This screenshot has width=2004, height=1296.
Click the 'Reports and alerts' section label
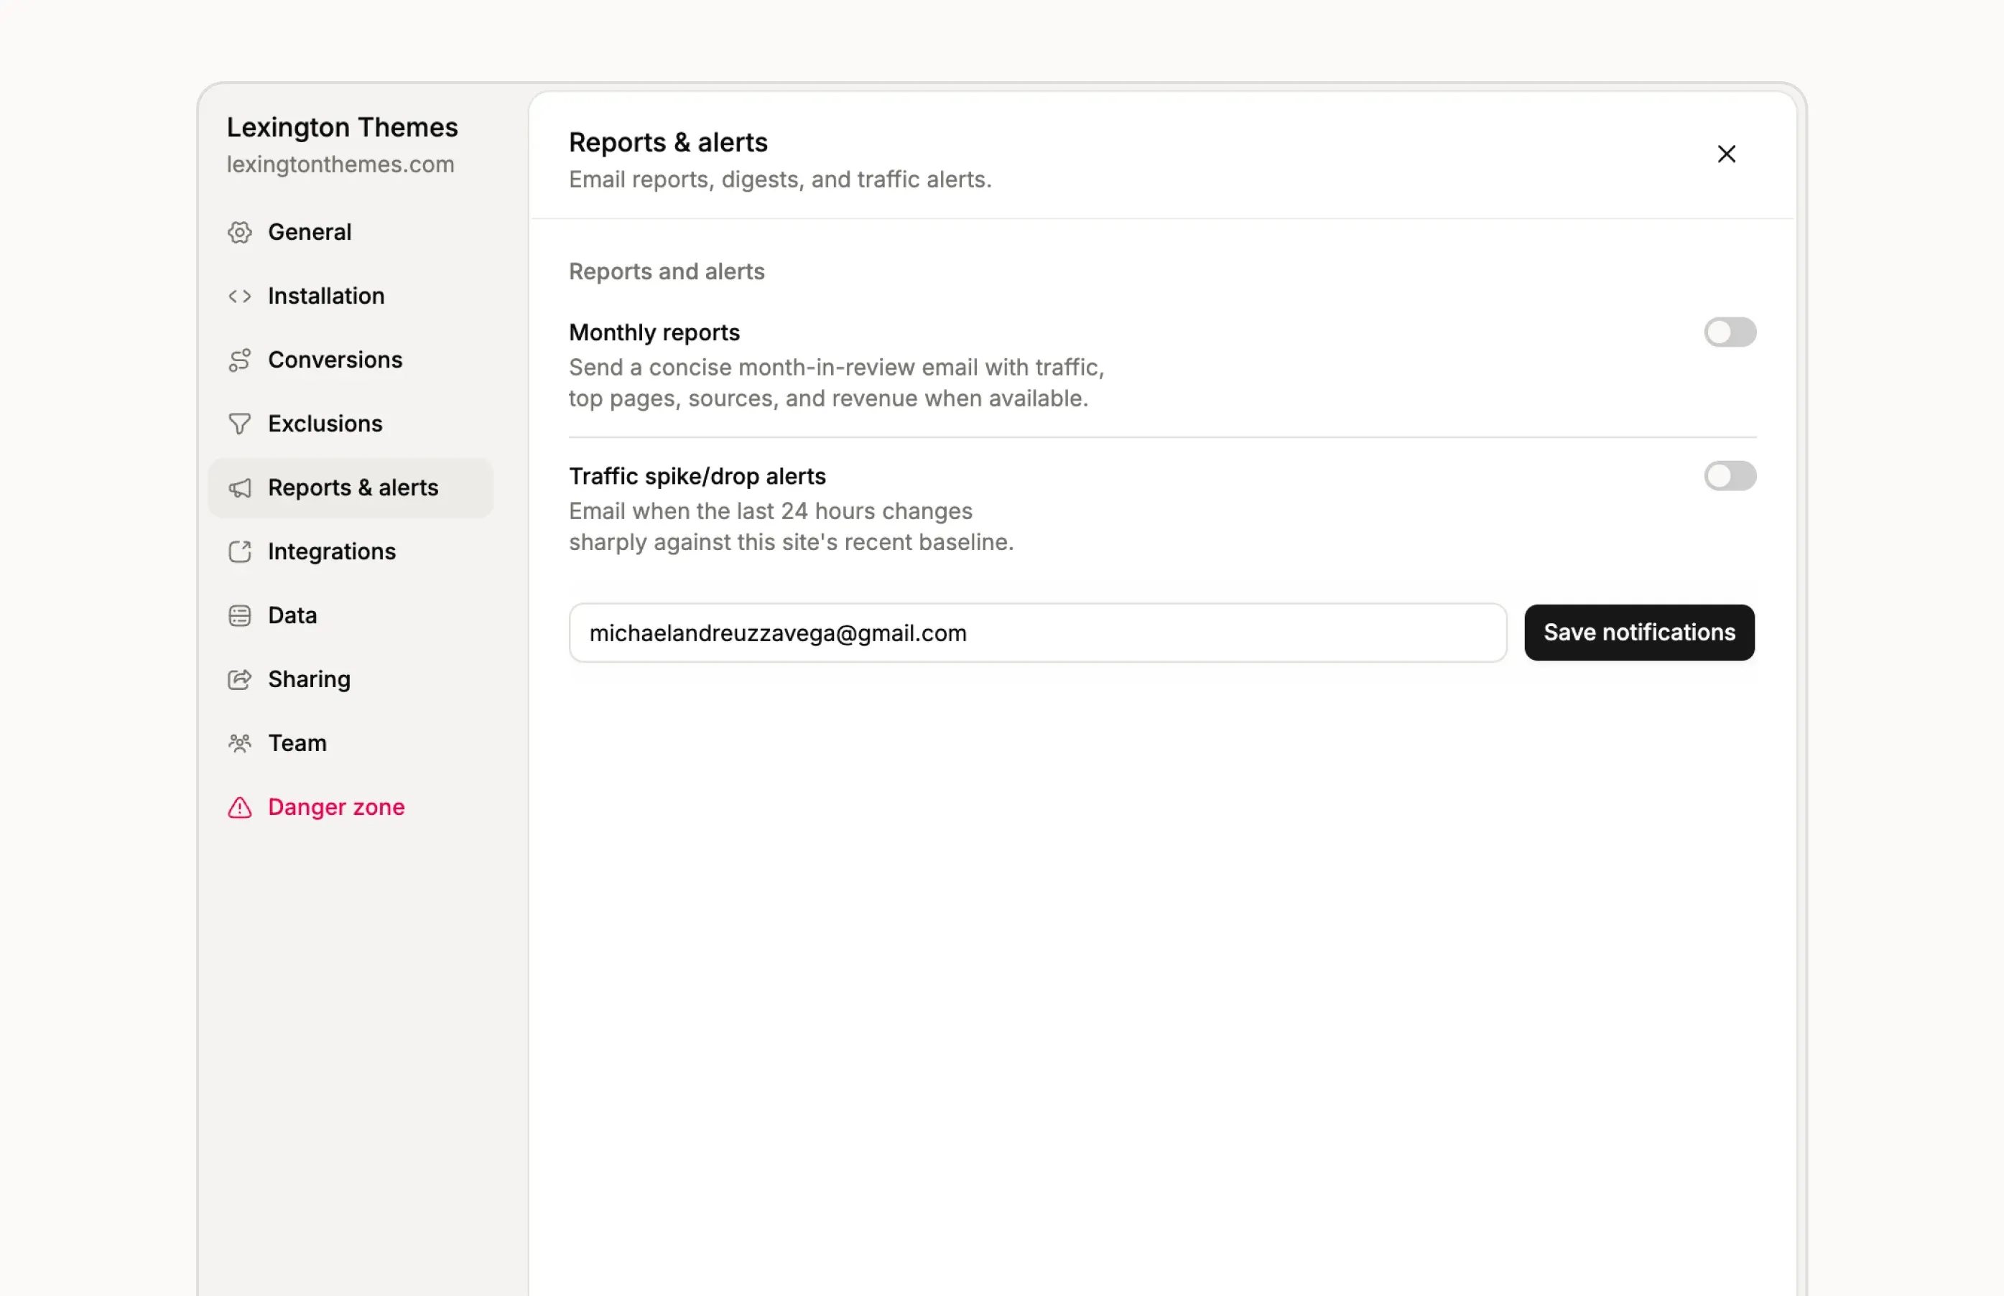click(667, 272)
